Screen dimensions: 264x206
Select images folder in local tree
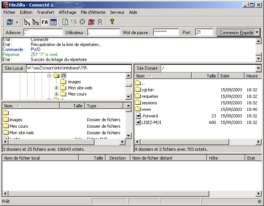pos(74,82)
